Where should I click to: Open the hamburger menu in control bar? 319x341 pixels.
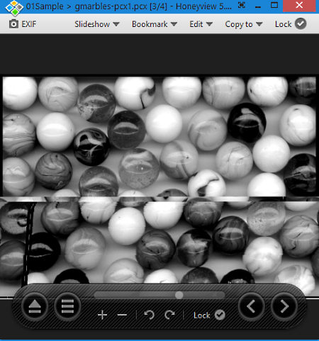tap(67, 306)
